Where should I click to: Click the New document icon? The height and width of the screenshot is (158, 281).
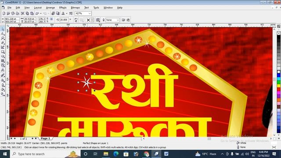point(4,14)
